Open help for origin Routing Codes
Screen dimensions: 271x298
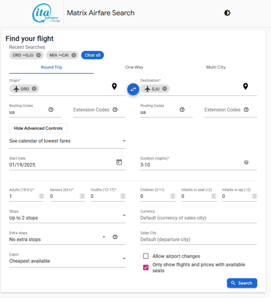51,110
